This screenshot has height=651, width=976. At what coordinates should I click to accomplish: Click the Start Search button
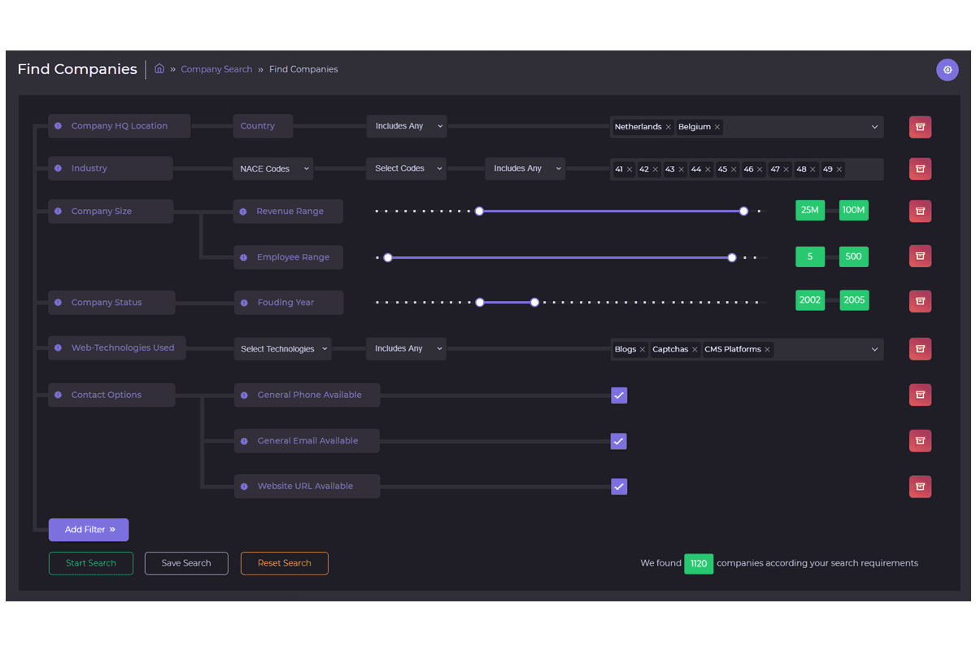point(91,563)
